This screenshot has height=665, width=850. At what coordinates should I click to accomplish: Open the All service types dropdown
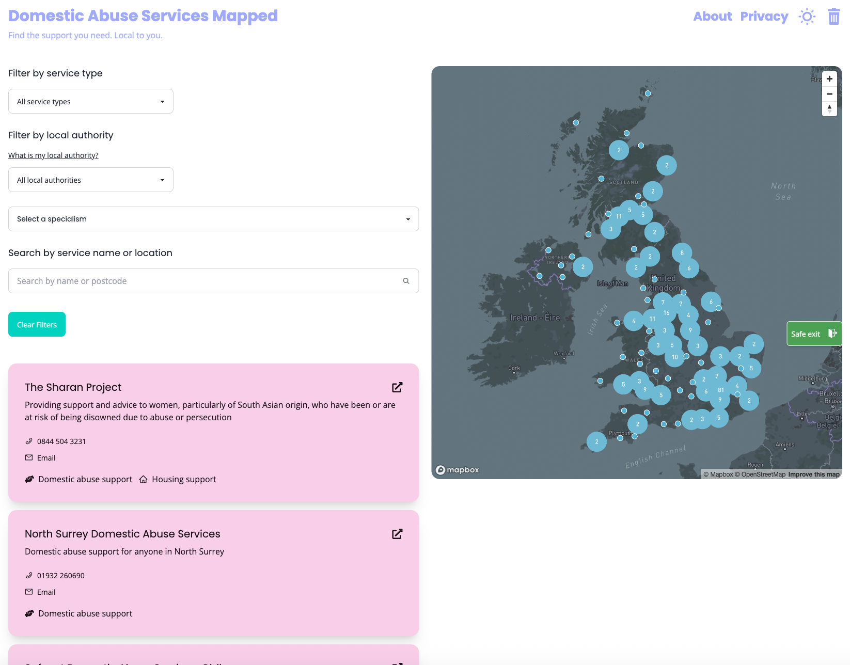click(90, 101)
